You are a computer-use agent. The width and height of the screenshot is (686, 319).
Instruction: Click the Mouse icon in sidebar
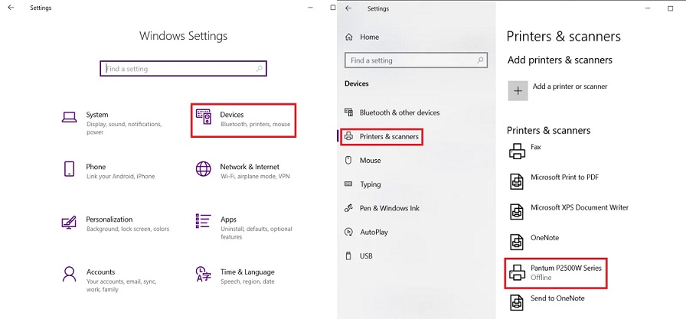click(348, 161)
